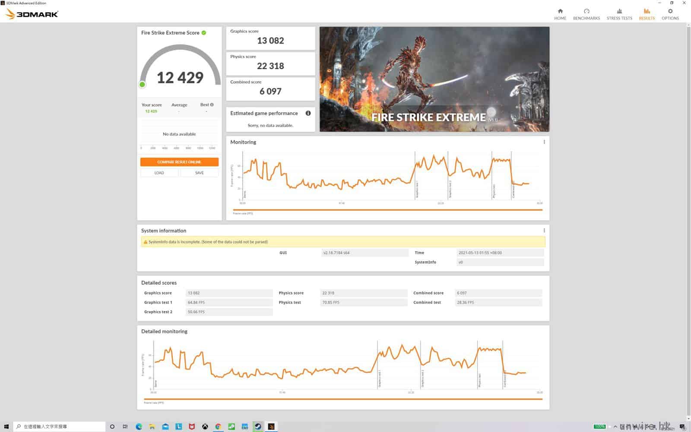Go to the Home tab
This screenshot has height=432, width=691.
[560, 14]
